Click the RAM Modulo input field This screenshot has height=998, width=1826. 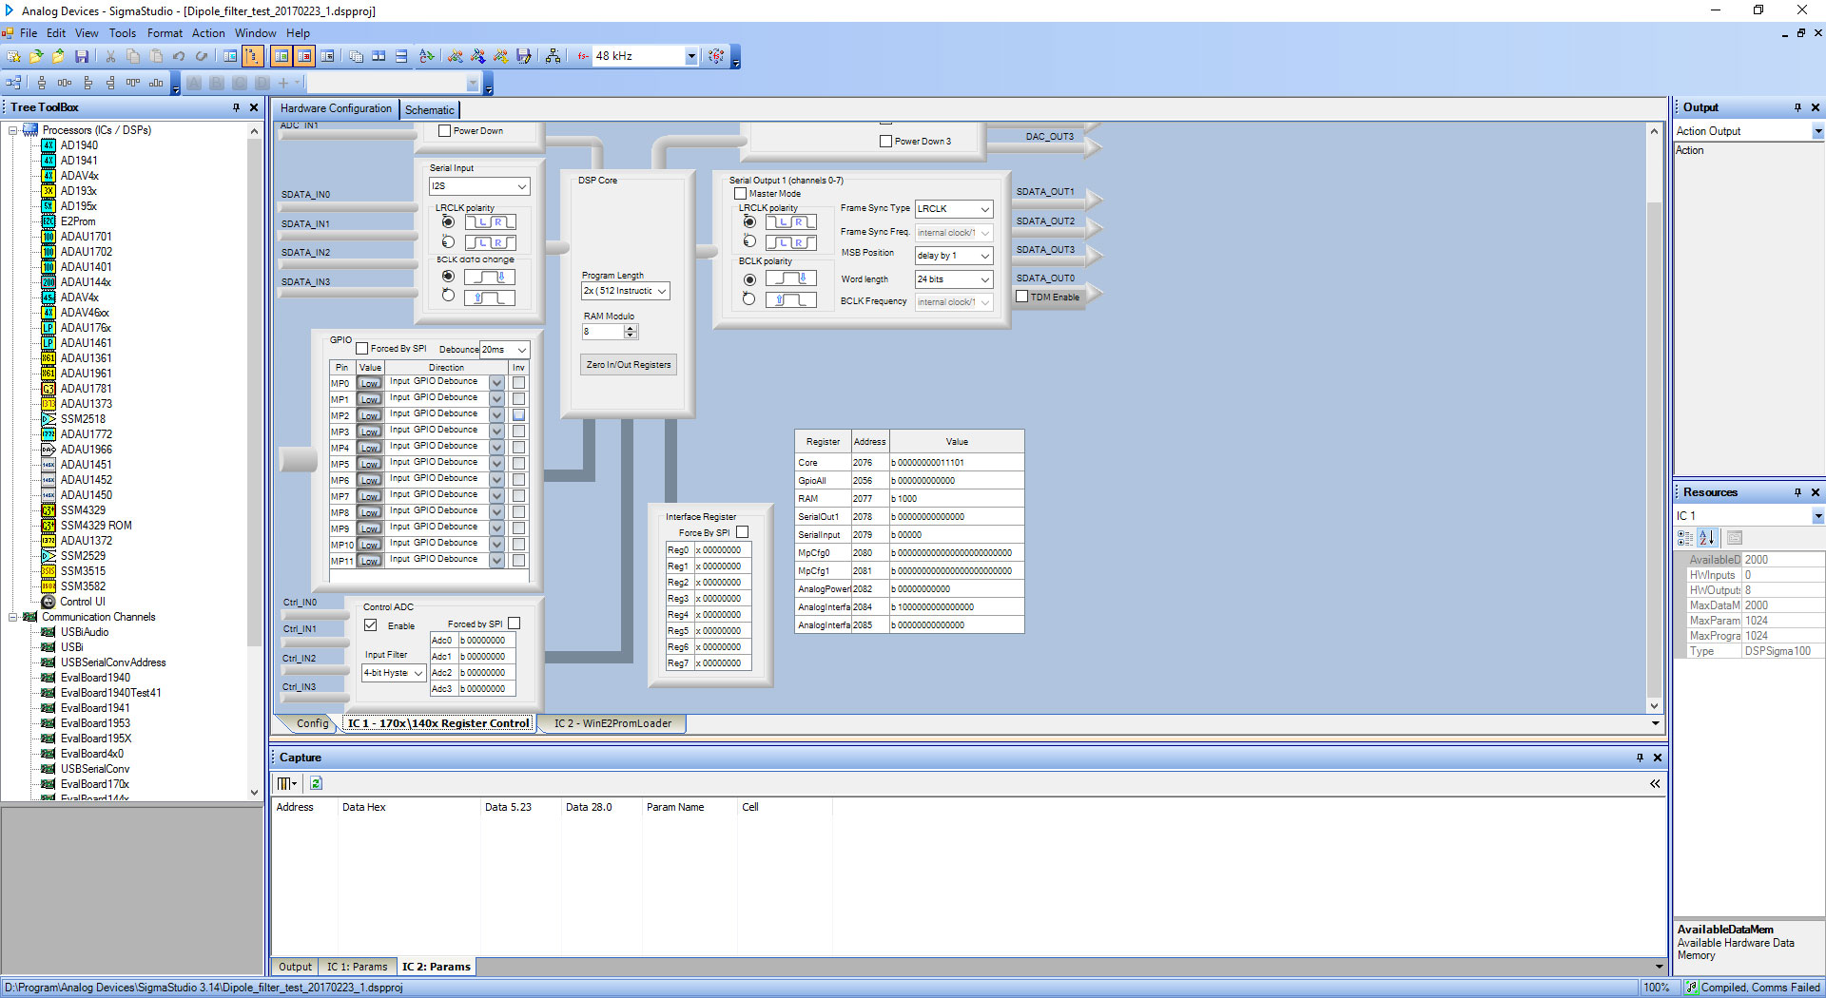coord(603,332)
